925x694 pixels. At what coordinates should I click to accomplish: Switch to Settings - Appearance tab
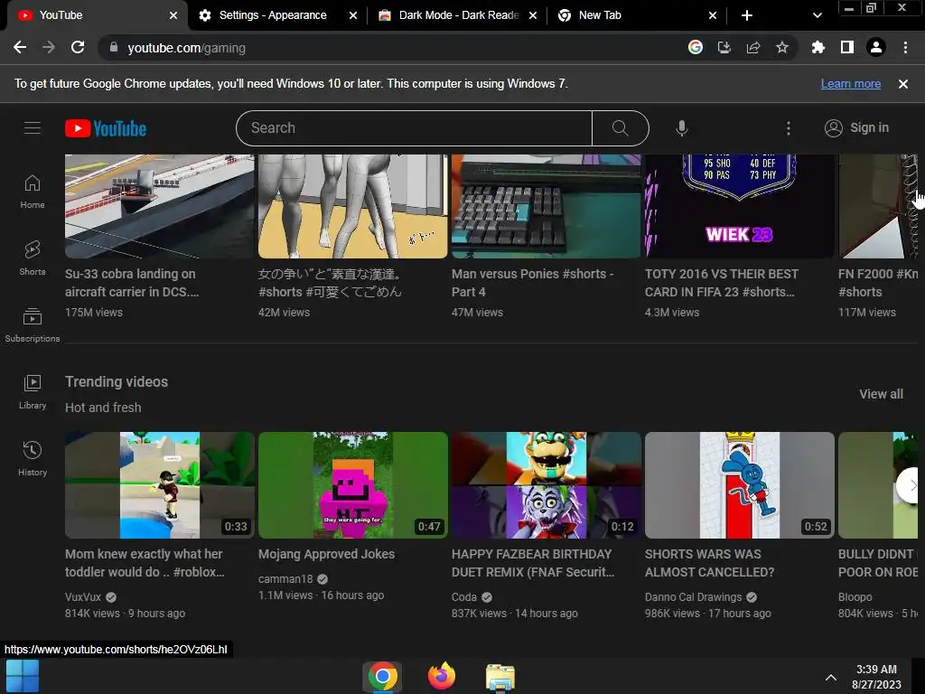point(273,15)
